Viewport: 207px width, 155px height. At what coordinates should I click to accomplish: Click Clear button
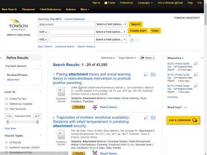[155, 31]
